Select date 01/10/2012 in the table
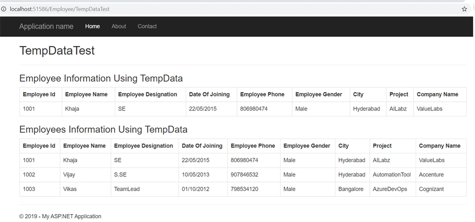The height and width of the screenshot is (222, 475). coord(195,189)
